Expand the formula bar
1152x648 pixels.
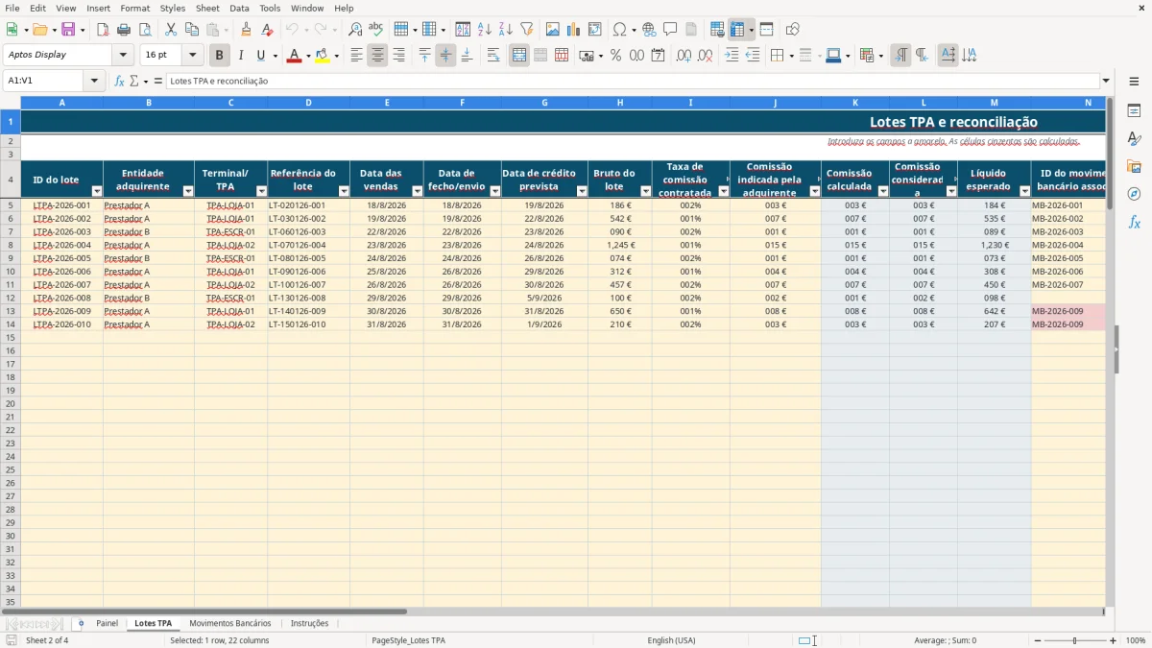tap(1106, 81)
